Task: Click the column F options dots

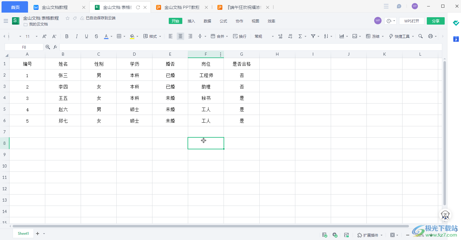Action: 220,54
